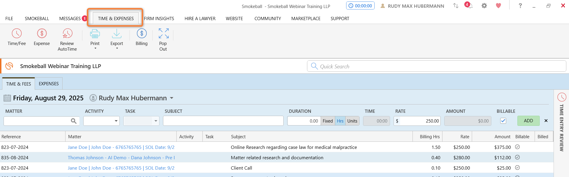Select Hrs duration mode
Image resolution: width=569 pixels, height=177 pixels.
click(x=340, y=121)
